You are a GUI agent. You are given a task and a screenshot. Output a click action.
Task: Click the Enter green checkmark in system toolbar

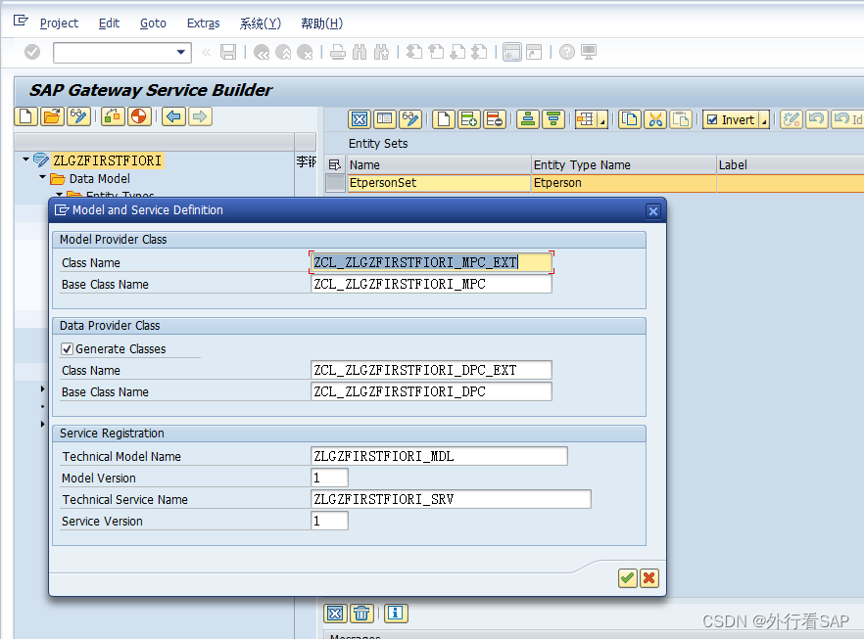tap(32, 52)
